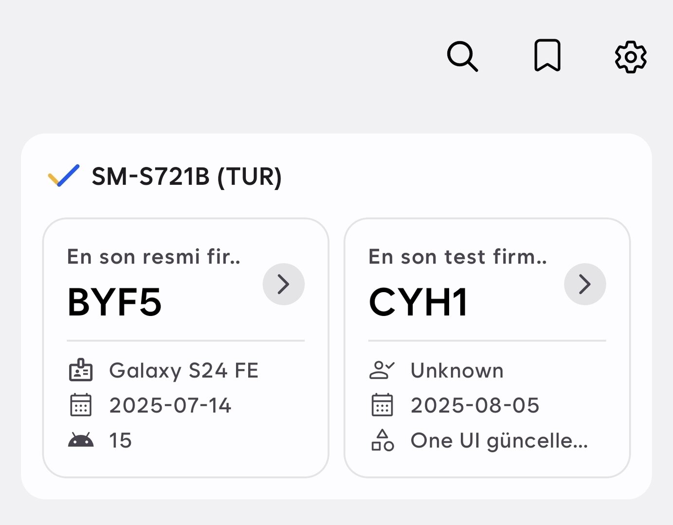Open the search magnifier icon
This screenshot has width=673, height=525.
[462, 56]
